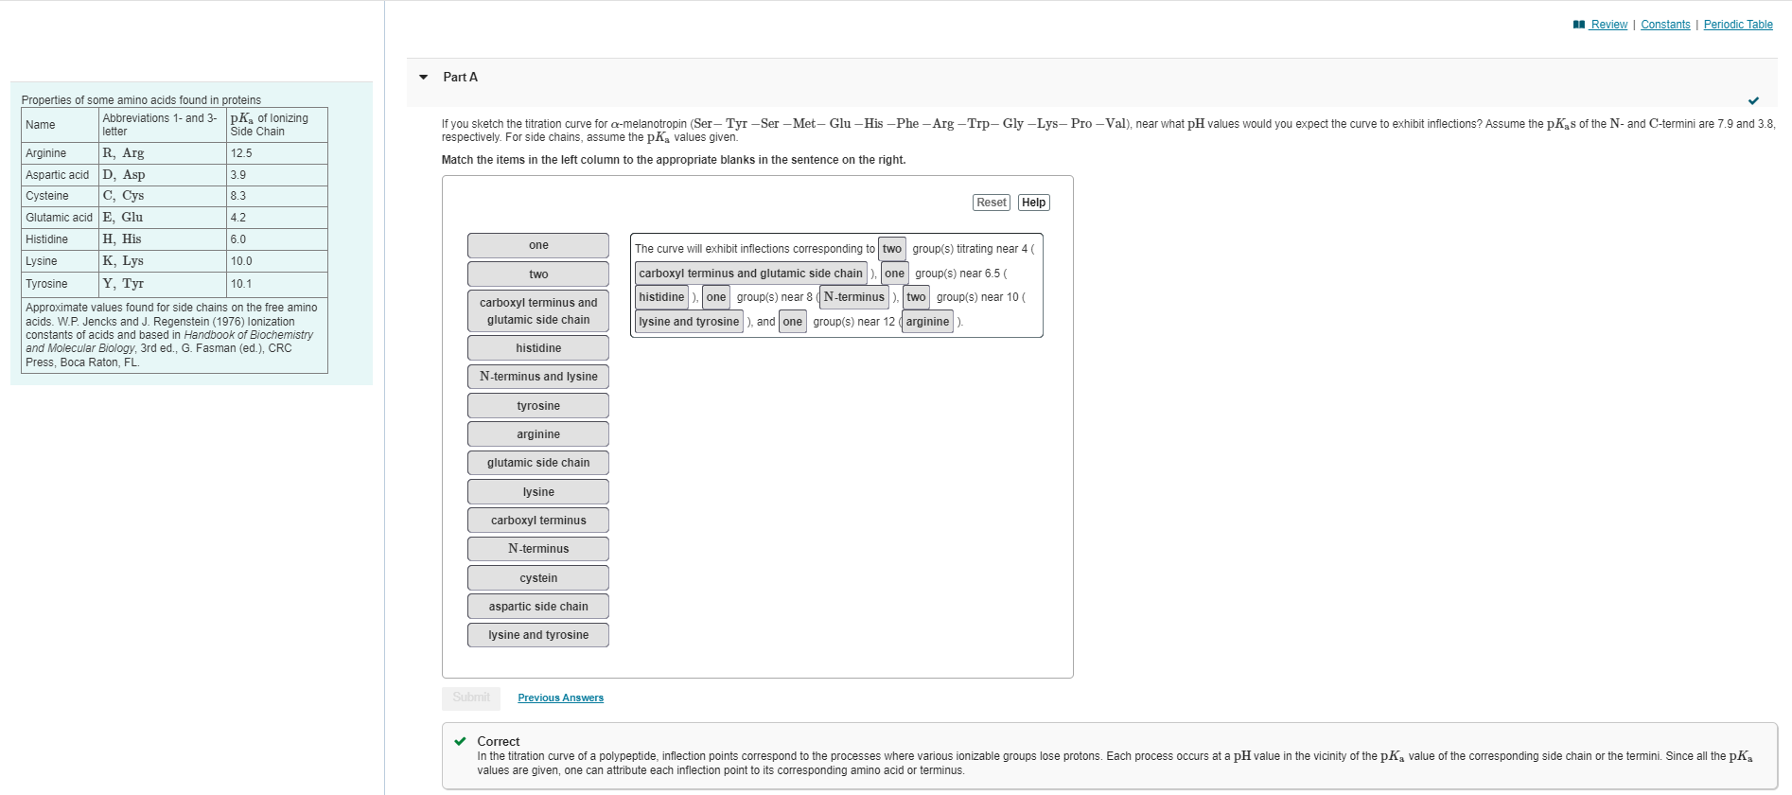Click the Review book icon
Image resolution: width=1792 pixels, height=795 pixels.
[1579, 25]
